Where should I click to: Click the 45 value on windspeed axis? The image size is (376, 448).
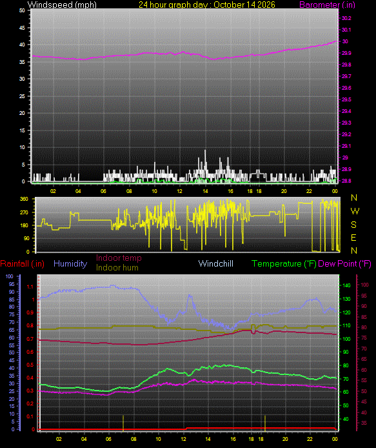click(x=22, y=28)
